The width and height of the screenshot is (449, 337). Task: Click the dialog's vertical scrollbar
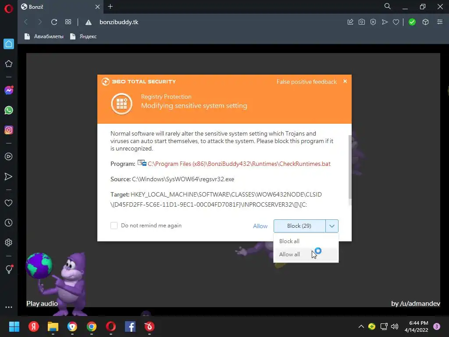pos(349,167)
